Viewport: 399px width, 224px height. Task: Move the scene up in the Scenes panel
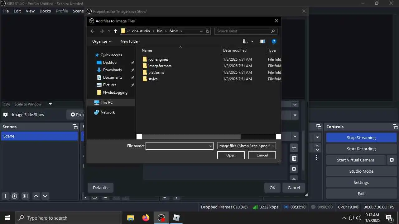(x=36, y=196)
